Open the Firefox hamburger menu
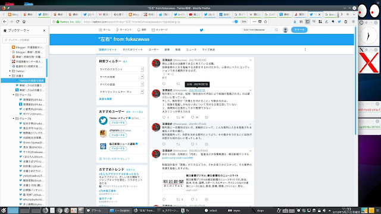This screenshot has height=214, width=381. coord(353,21)
